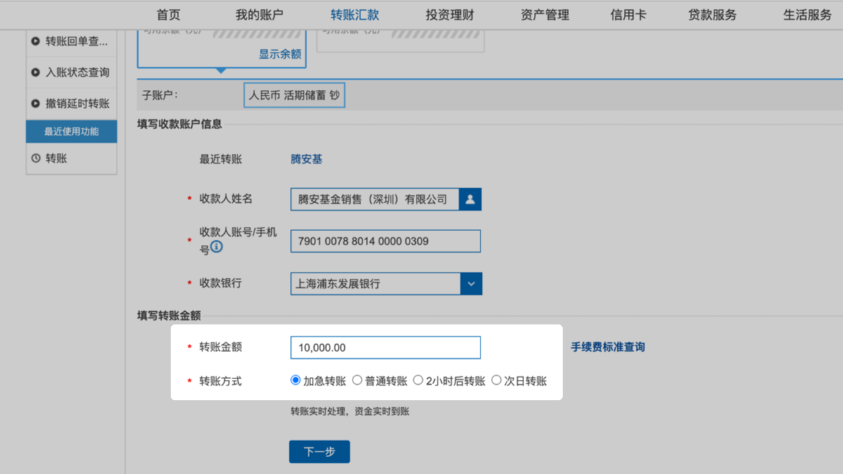This screenshot has height=474, width=843.
Task: Select the 2小时后转账 radio option
Action: (x=418, y=381)
